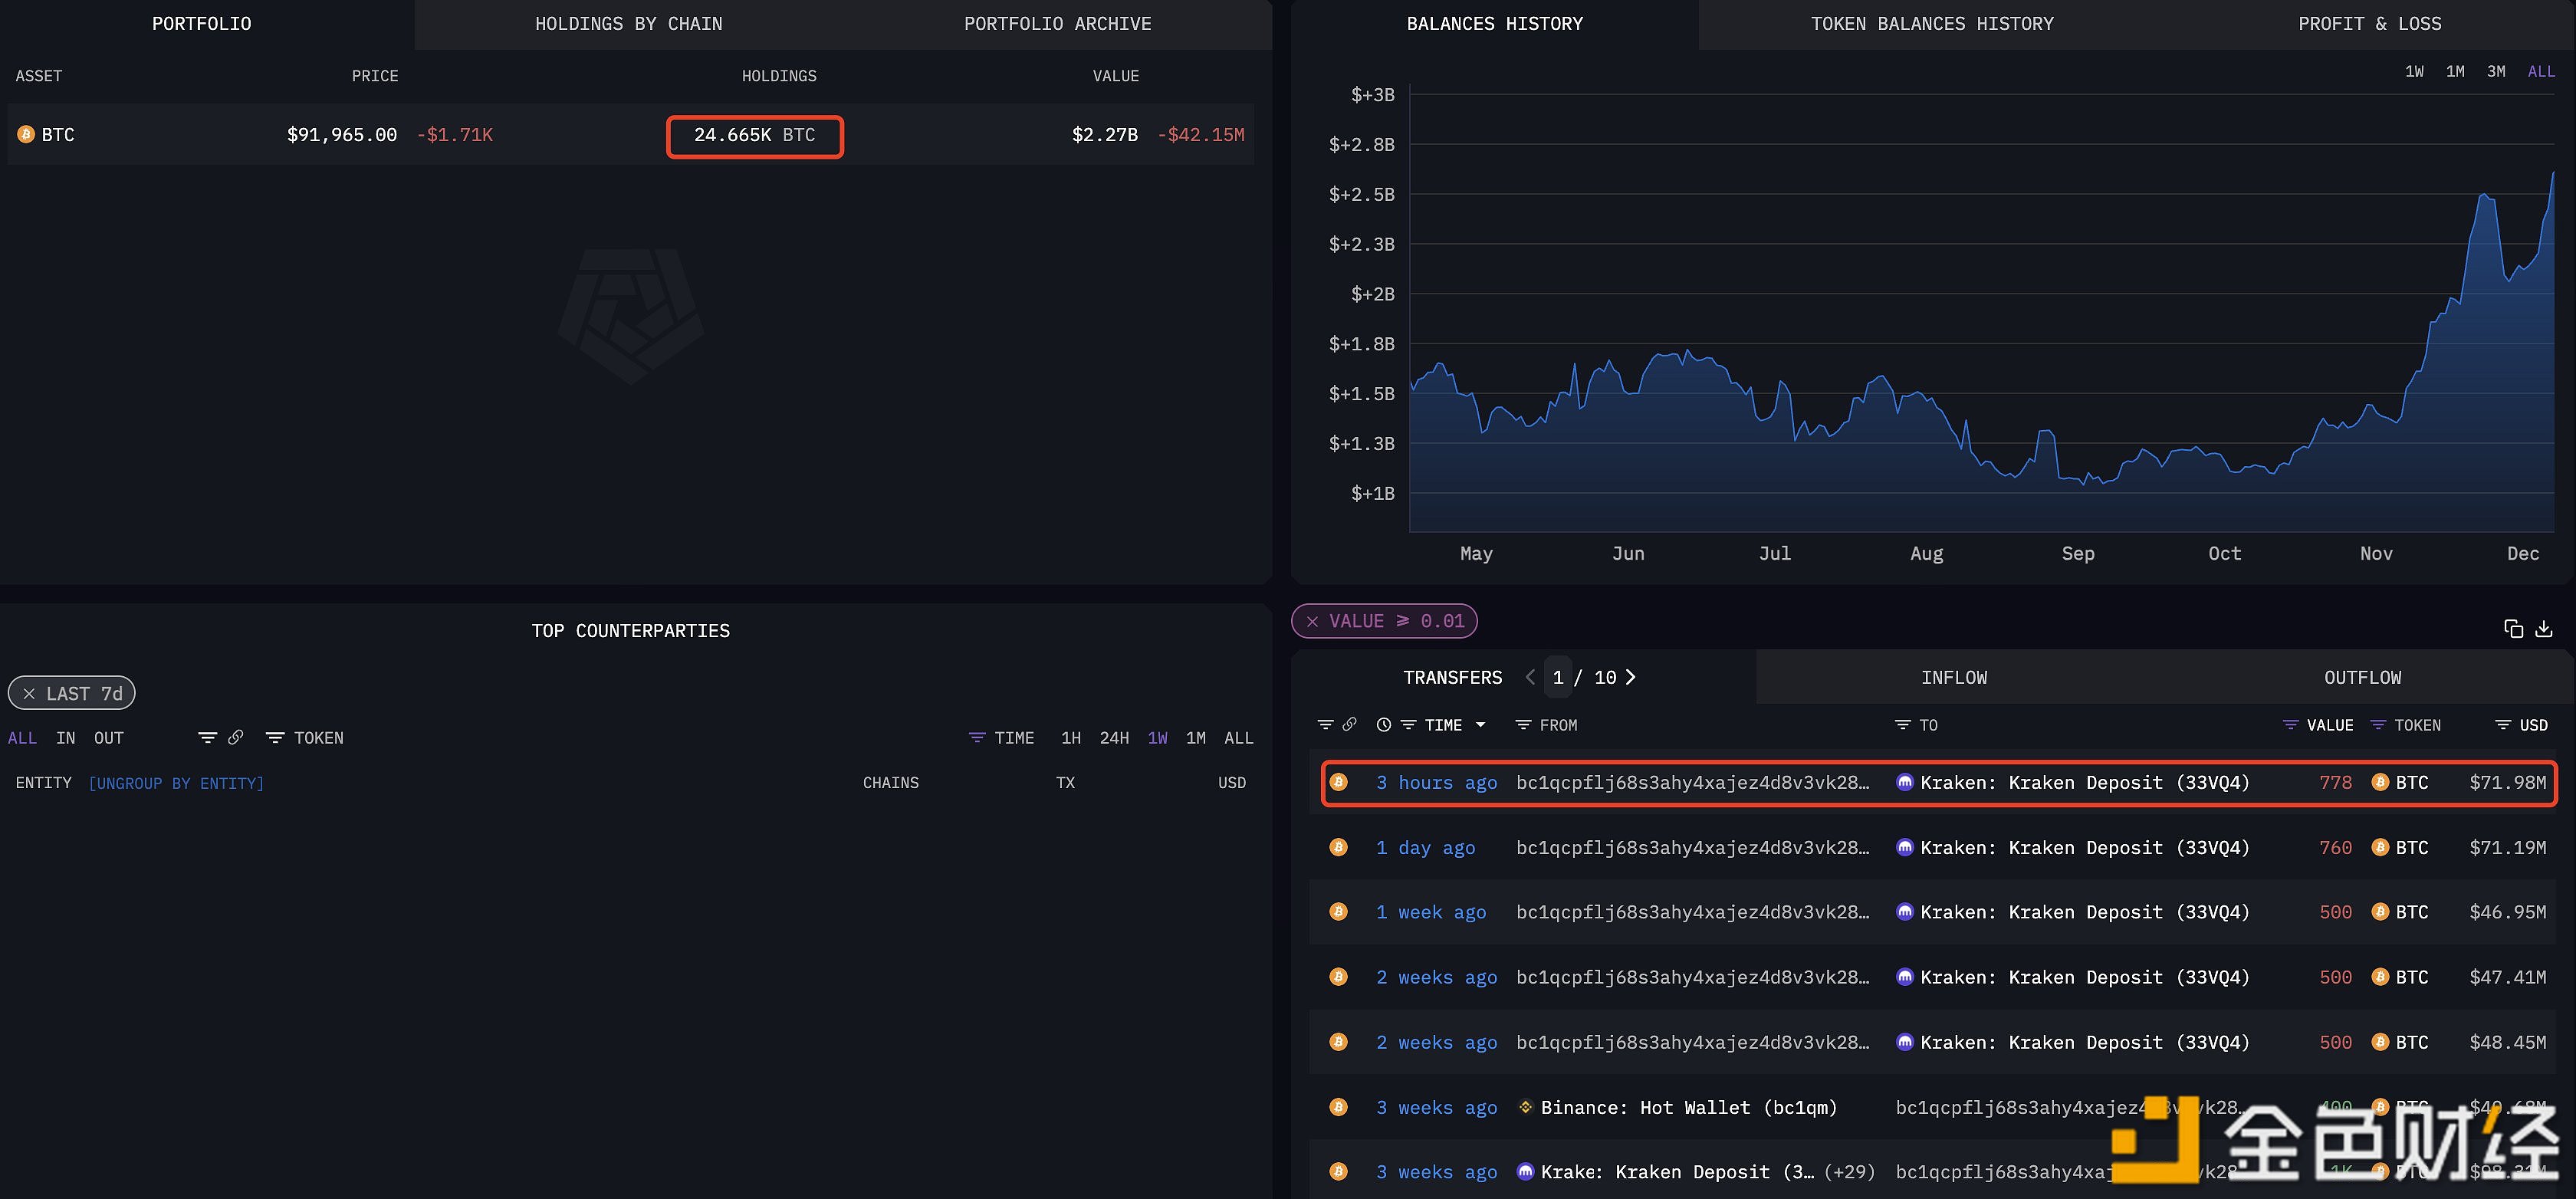Show only IN counterparties
The height and width of the screenshot is (1199, 2576).
pyautogui.click(x=66, y=738)
